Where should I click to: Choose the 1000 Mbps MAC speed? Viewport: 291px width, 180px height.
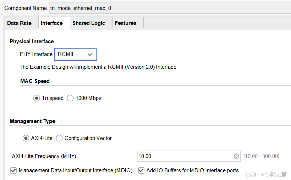point(70,98)
